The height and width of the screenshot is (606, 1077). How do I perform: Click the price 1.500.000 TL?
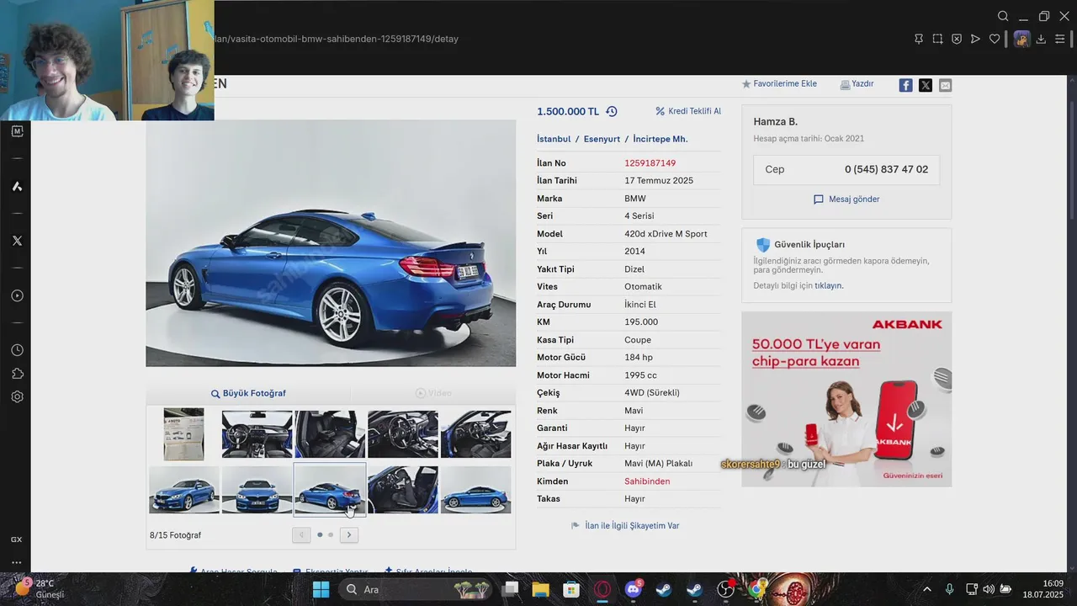pos(568,111)
